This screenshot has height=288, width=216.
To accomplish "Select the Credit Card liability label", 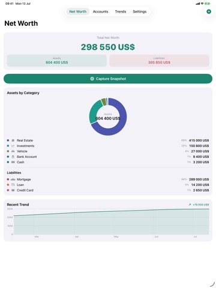I will tap(25, 190).
